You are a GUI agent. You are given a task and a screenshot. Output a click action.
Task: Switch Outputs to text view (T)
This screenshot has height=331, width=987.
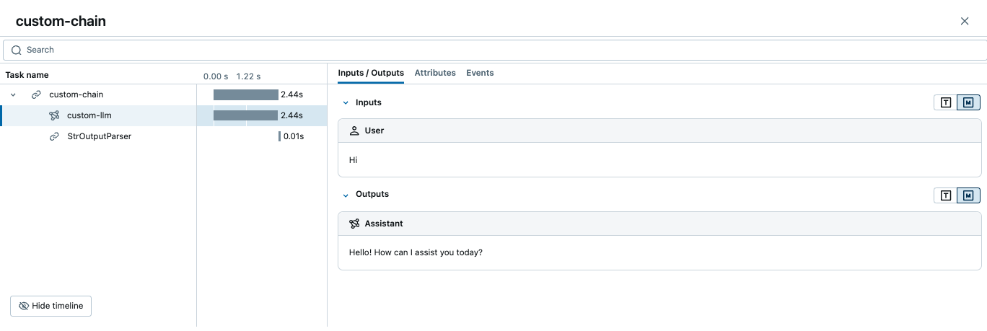945,195
